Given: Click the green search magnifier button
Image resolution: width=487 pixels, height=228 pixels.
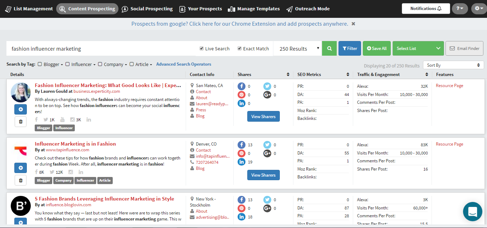Looking at the screenshot, I should click(330, 49).
